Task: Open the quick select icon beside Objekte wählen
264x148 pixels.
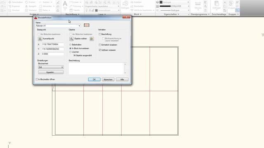Action: [x=92, y=39]
